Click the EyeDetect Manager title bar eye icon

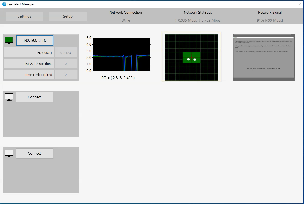click(4, 4)
